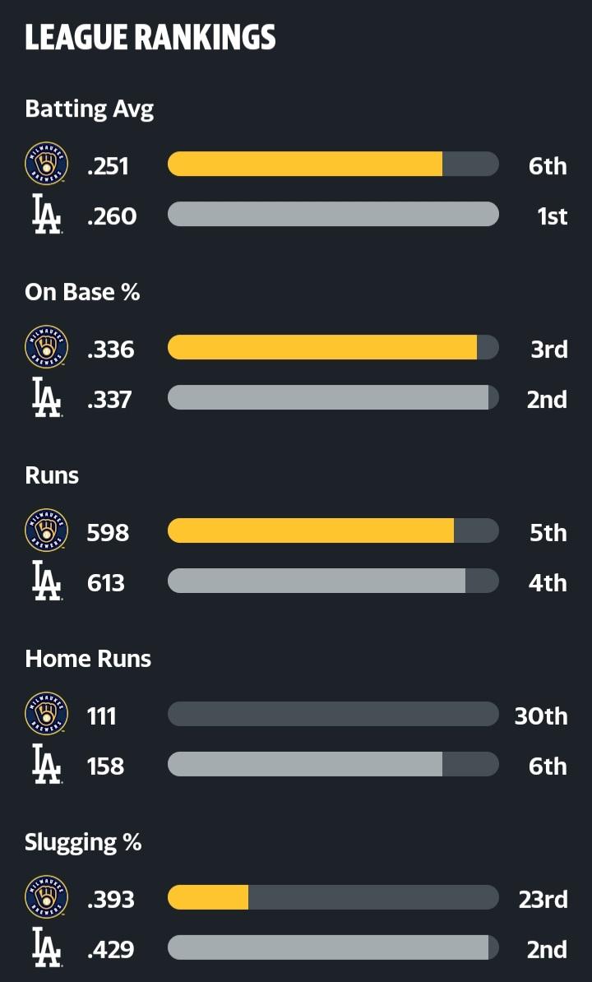Screen dimensions: 592x982
Task: Tap the Dodgers logo beside 613 runs
Action: (46, 581)
